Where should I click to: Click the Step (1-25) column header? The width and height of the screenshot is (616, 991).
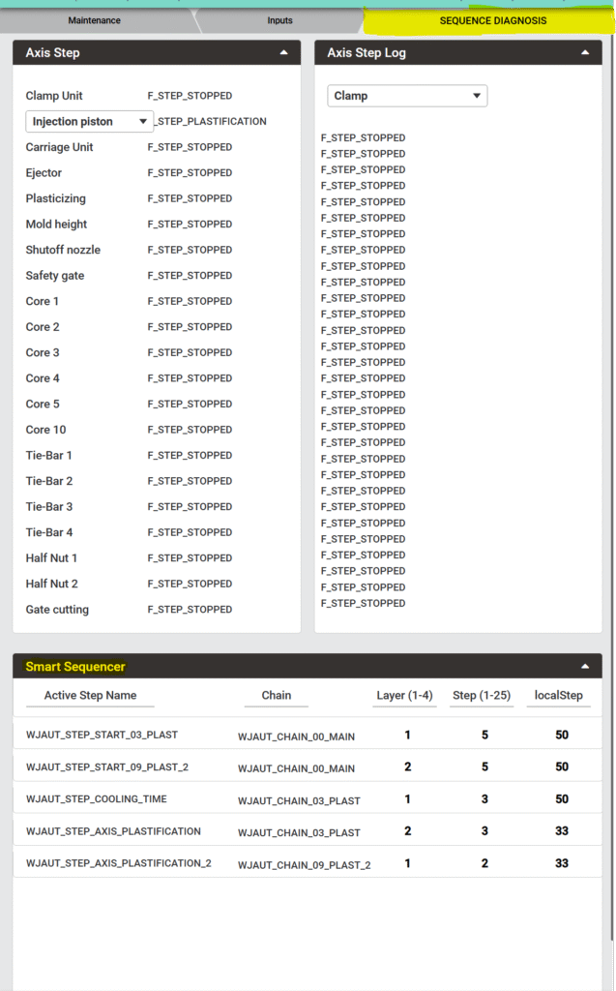tap(484, 696)
